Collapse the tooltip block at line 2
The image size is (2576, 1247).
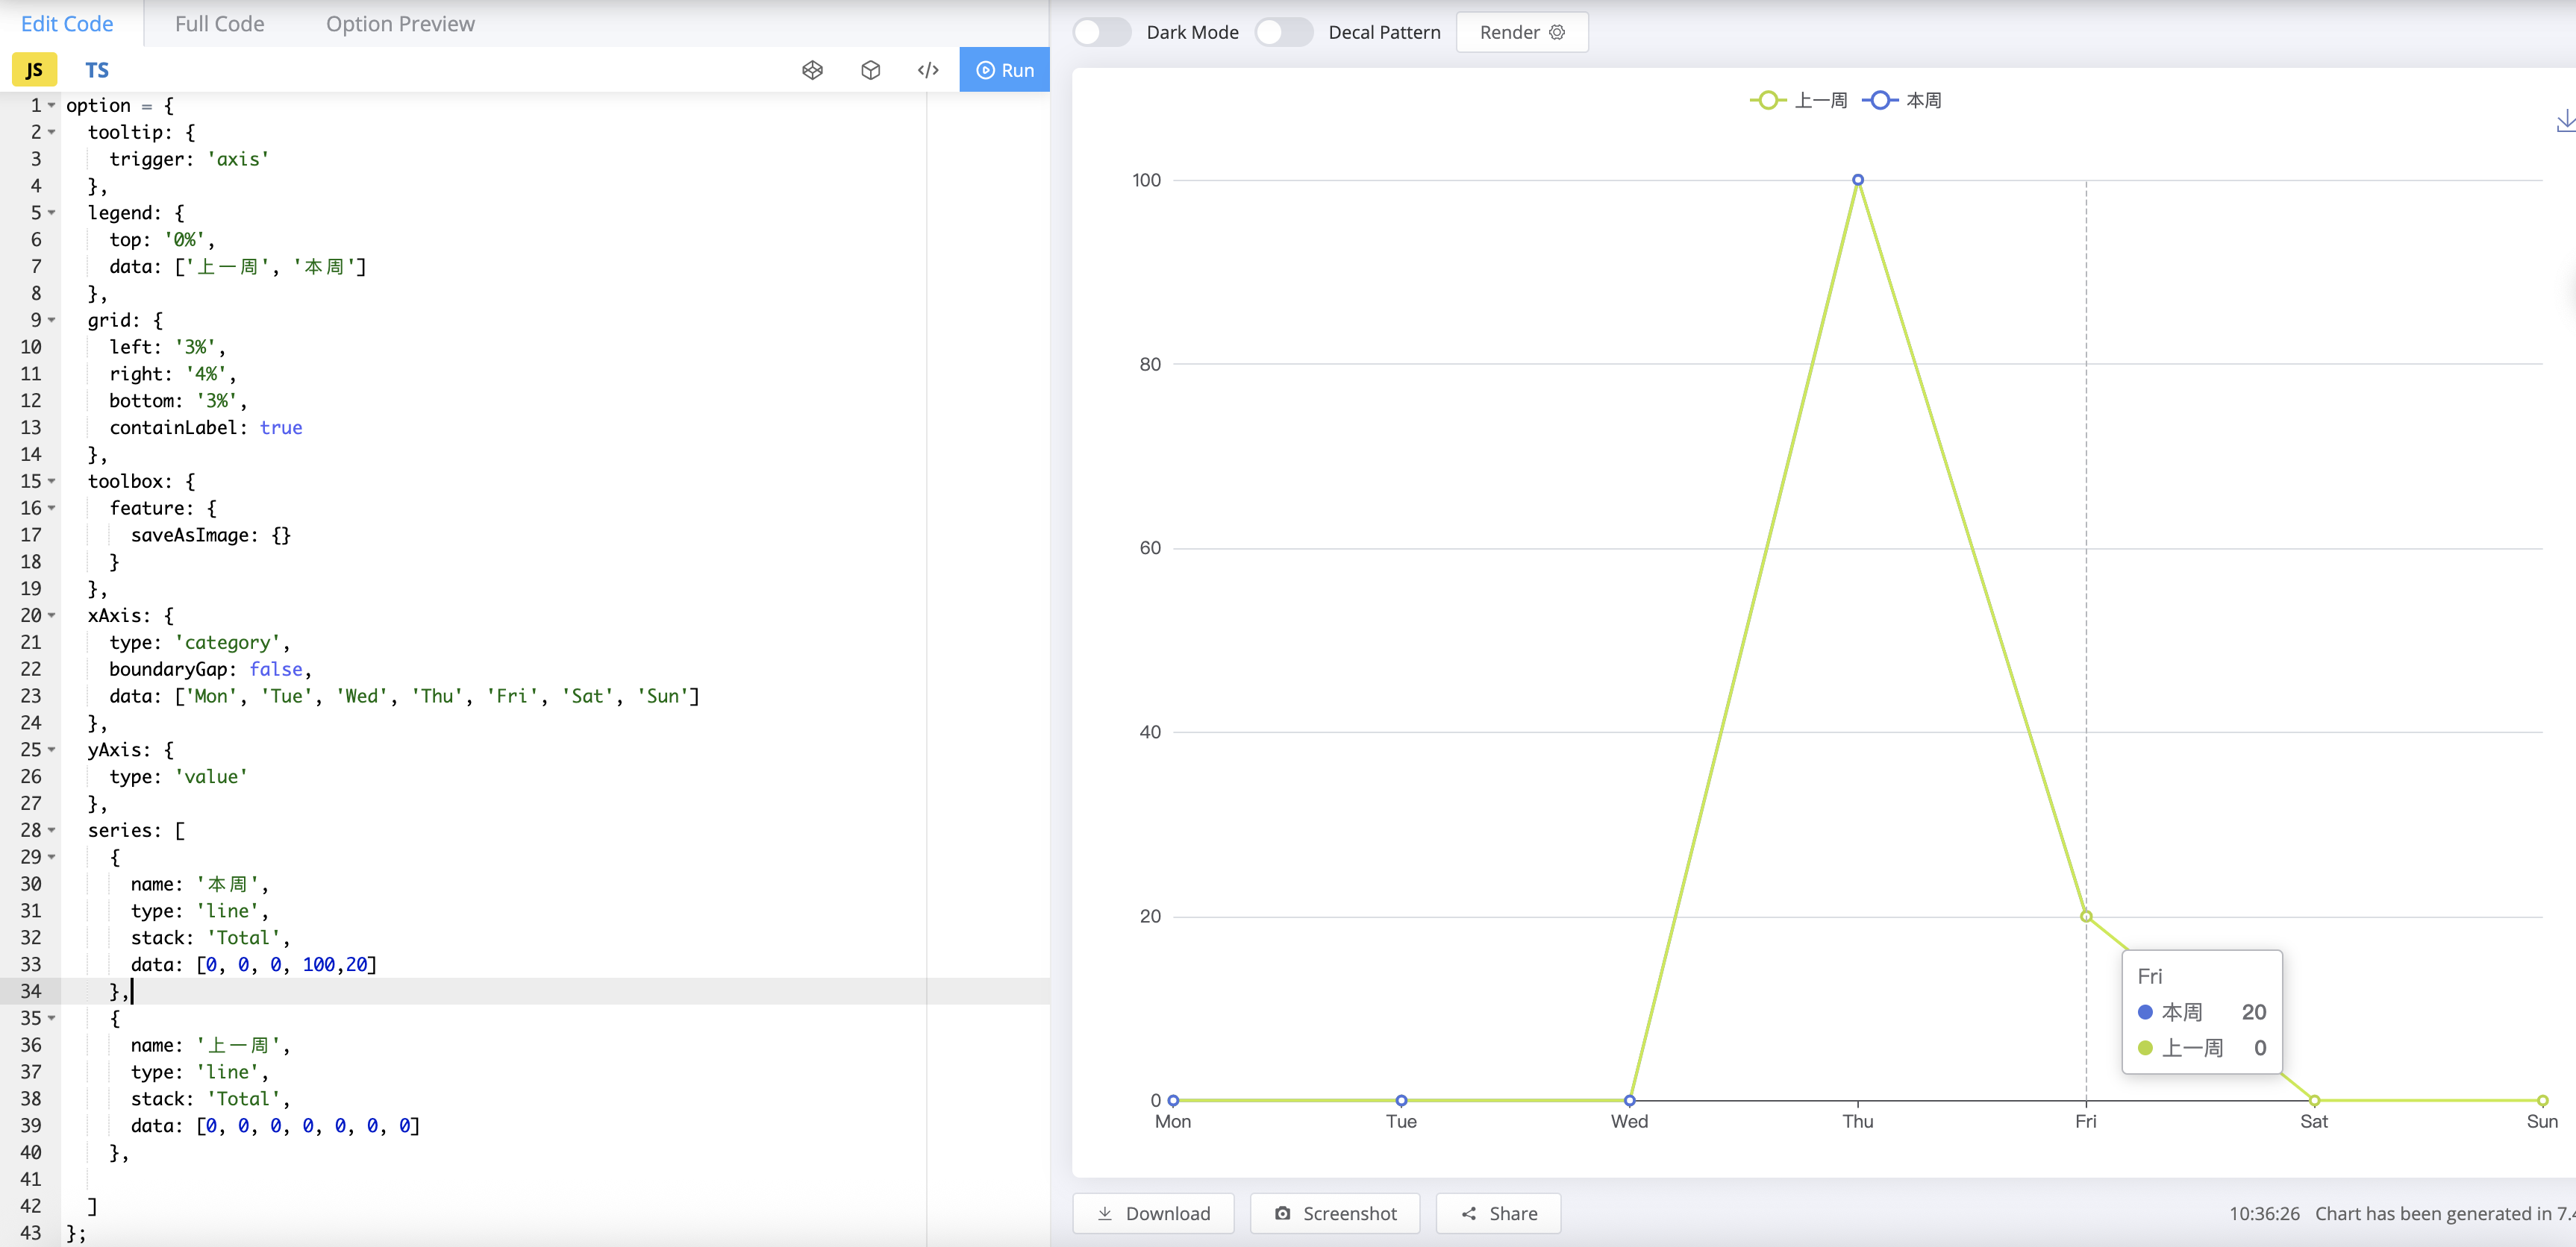coord(51,132)
